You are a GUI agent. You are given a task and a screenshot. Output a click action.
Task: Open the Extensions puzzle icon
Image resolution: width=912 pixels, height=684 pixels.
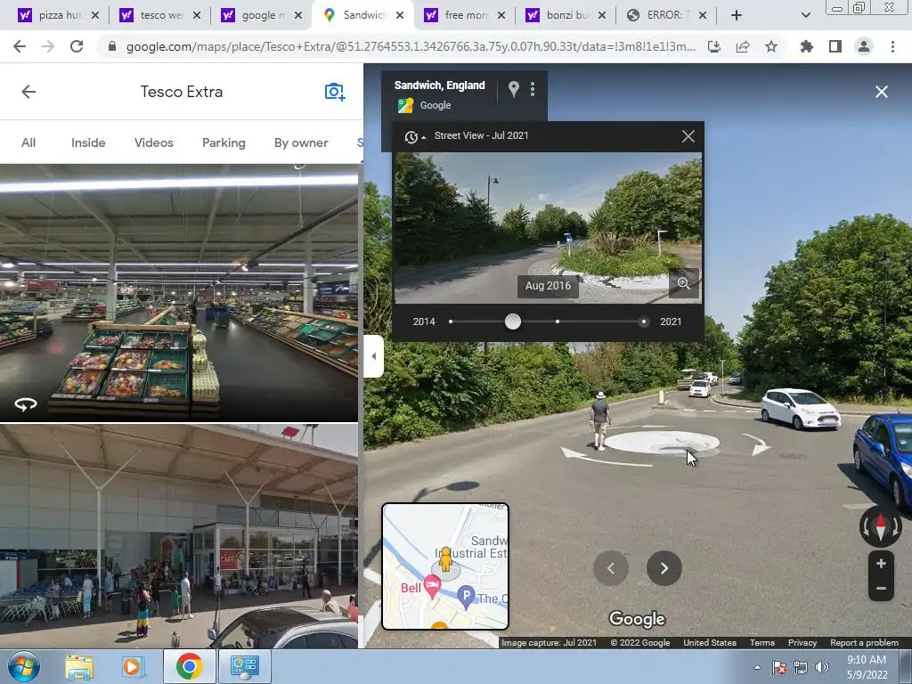(x=807, y=46)
